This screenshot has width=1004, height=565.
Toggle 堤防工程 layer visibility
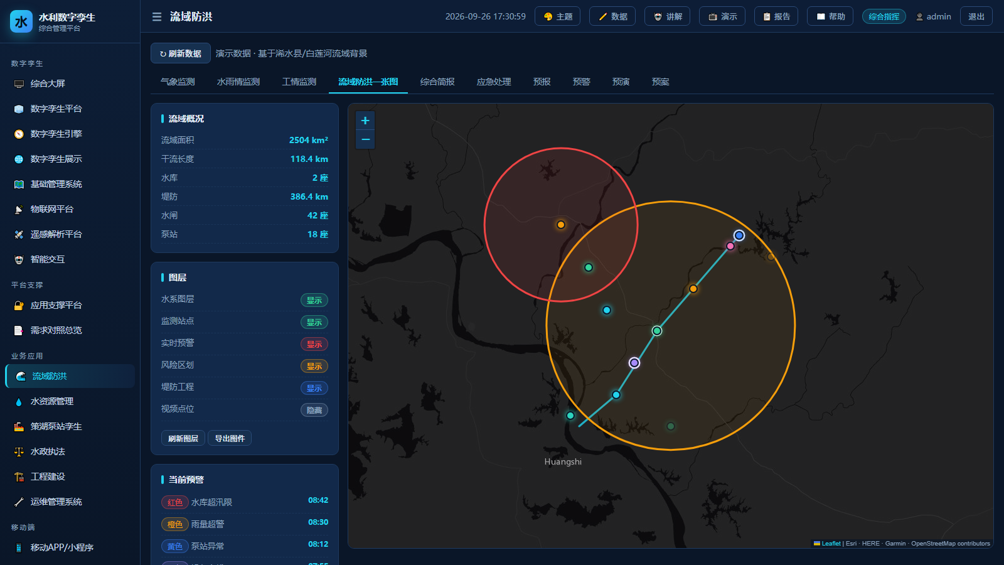click(314, 389)
